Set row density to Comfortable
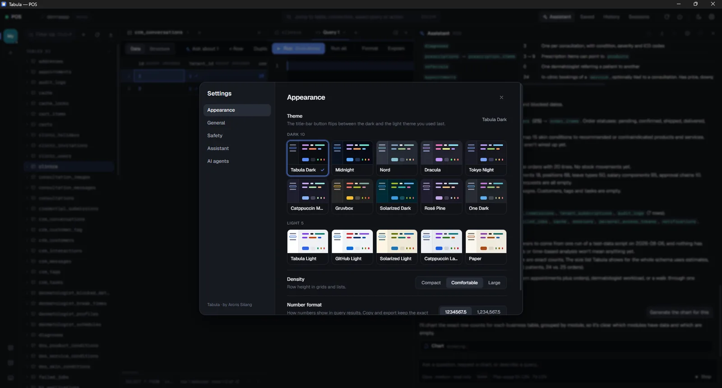 464,283
